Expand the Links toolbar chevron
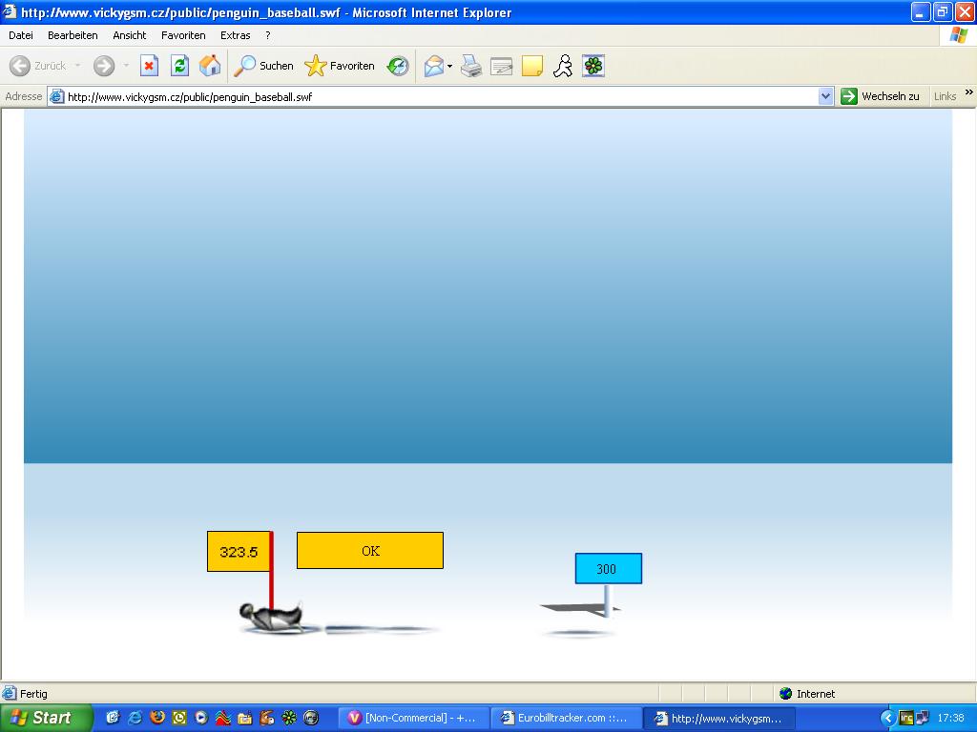This screenshot has width=977, height=732. click(969, 92)
